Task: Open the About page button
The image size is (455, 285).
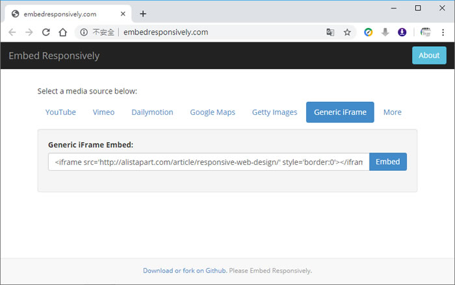Action: [x=429, y=55]
